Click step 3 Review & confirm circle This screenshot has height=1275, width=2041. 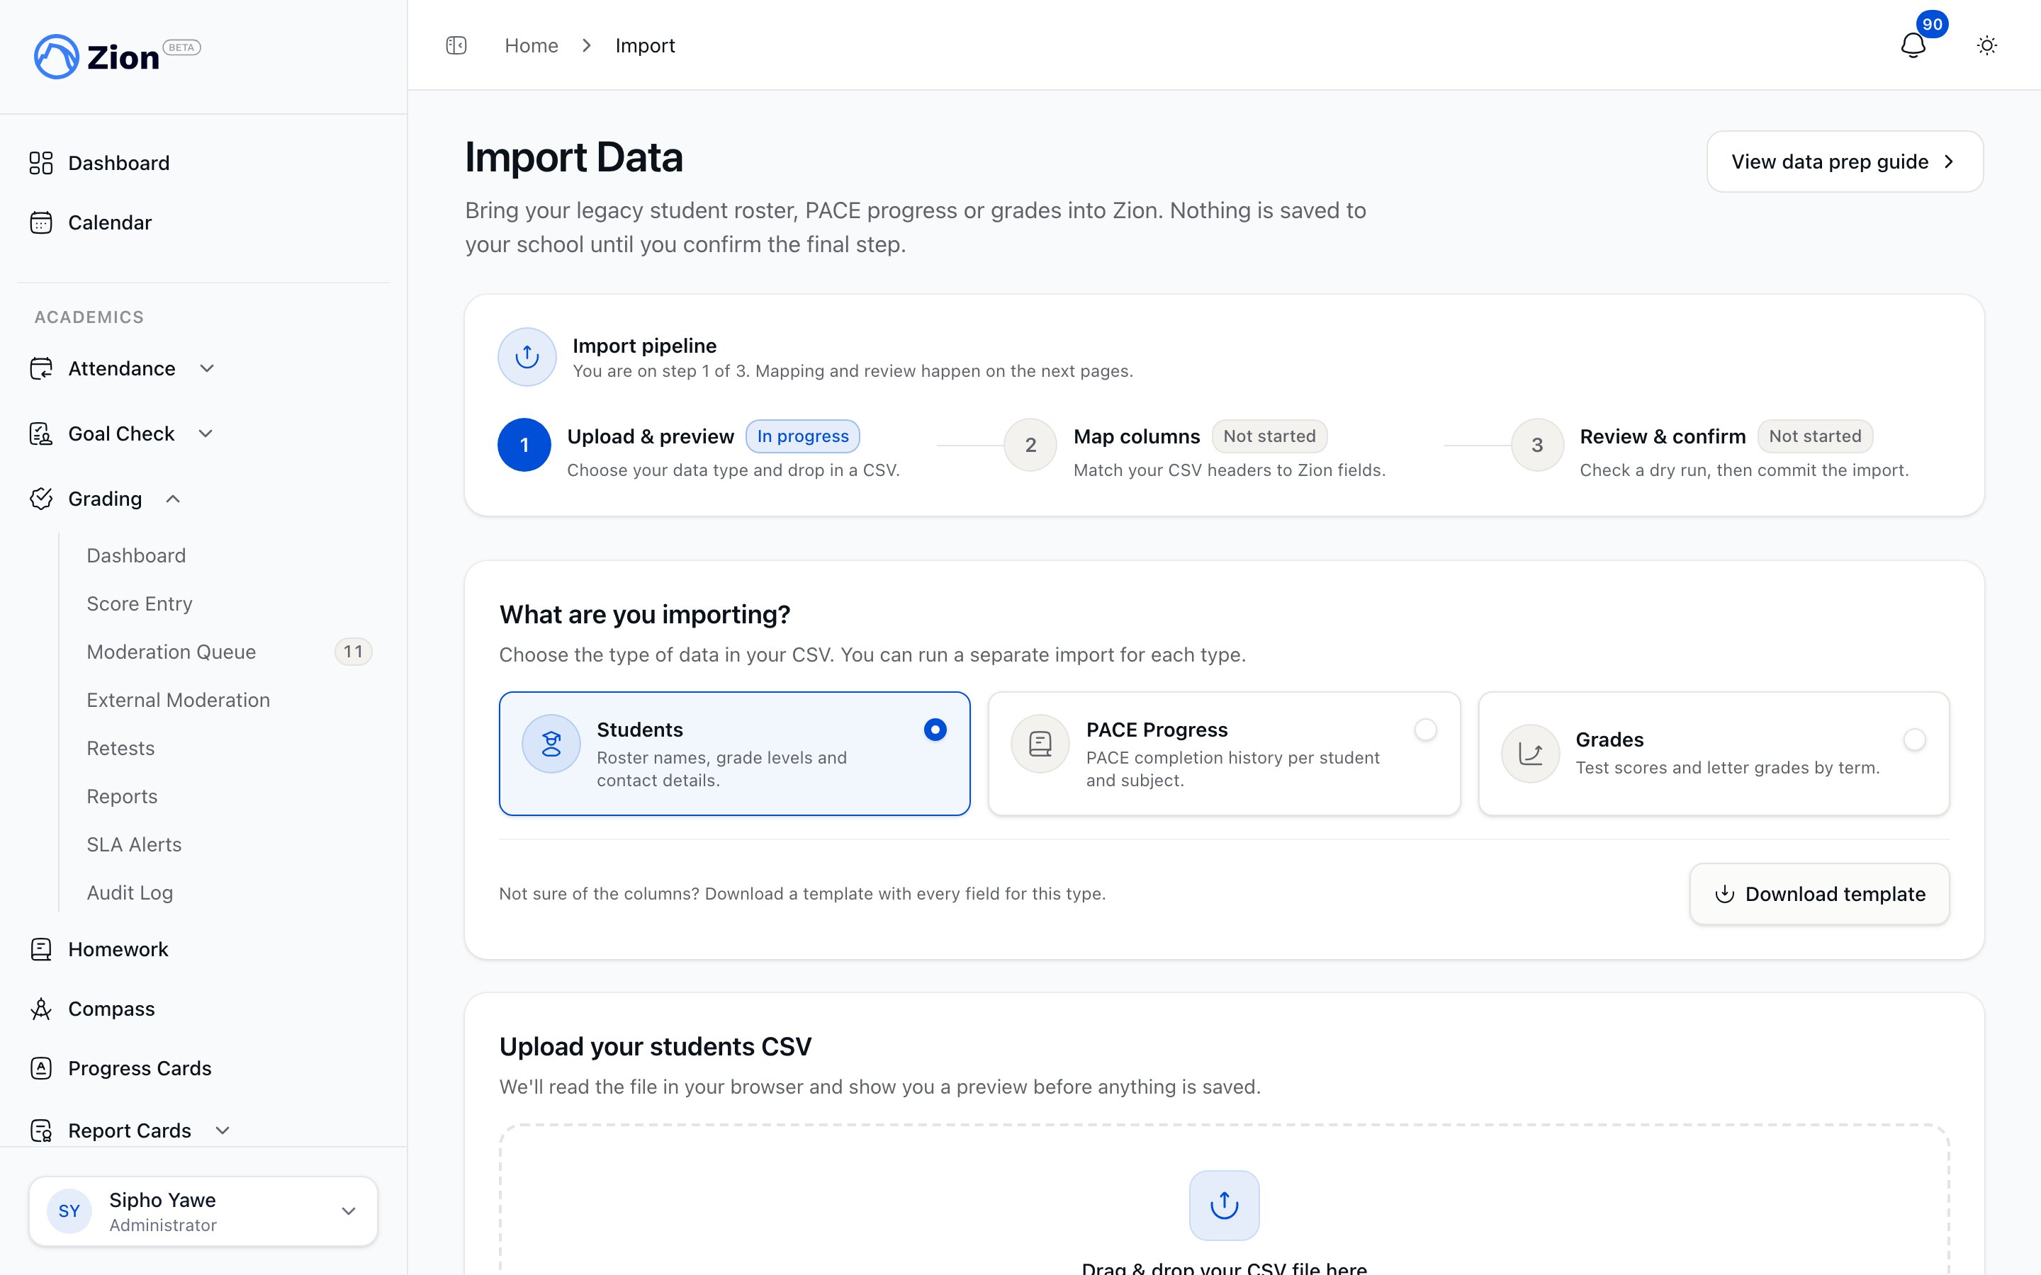point(1538,444)
